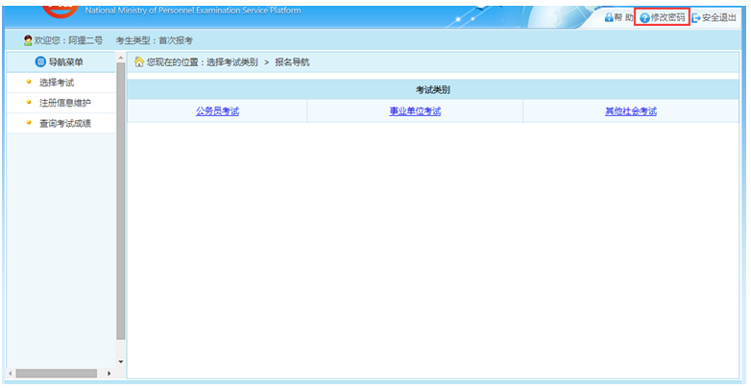Open 选择考试 in the navigation menu

[57, 83]
